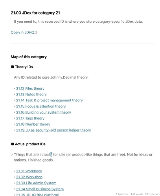Image resolution: width=160 pixels, height=196 pixels.
Task: Go to 21.16 Building your system theory
Action: click(44, 112)
